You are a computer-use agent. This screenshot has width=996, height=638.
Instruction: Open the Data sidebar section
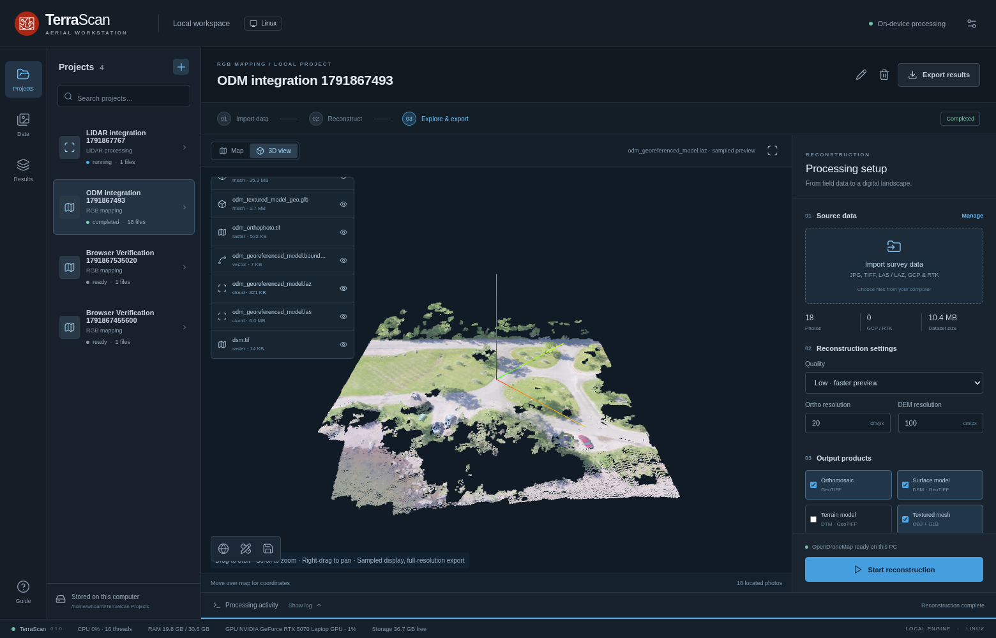point(24,124)
